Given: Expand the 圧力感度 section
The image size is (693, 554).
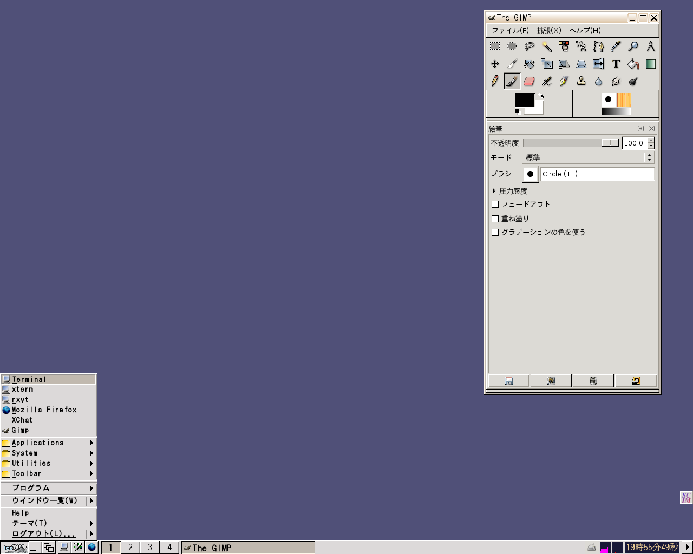Looking at the screenshot, I should 509,191.
